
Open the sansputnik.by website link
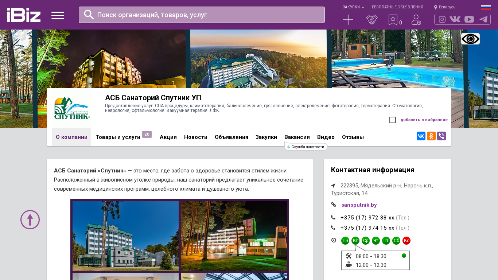click(x=359, y=205)
